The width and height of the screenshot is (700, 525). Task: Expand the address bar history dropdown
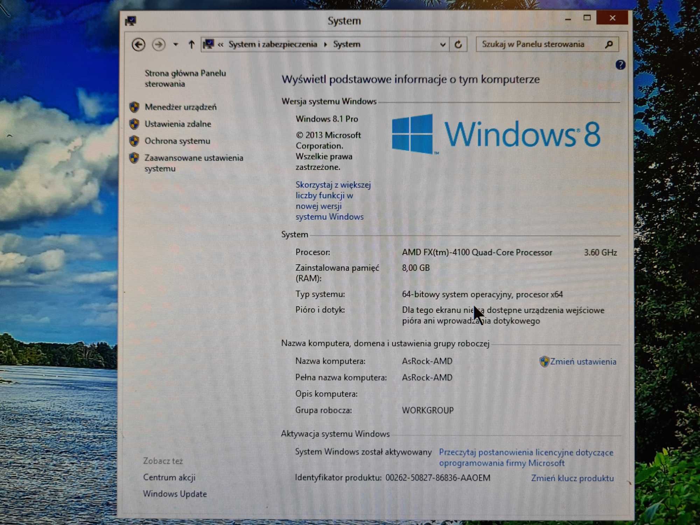442,45
